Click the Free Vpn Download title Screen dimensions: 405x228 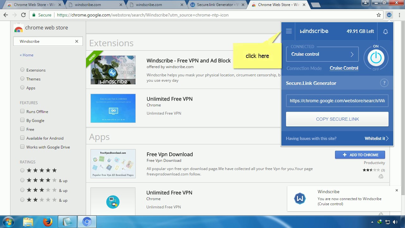point(170,154)
